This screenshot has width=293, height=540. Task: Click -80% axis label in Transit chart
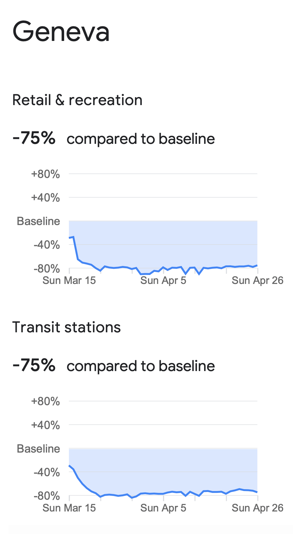coord(46,496)
